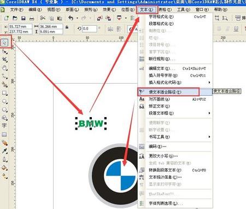Open the 工具 (Tools) menu

click(184, 9)
